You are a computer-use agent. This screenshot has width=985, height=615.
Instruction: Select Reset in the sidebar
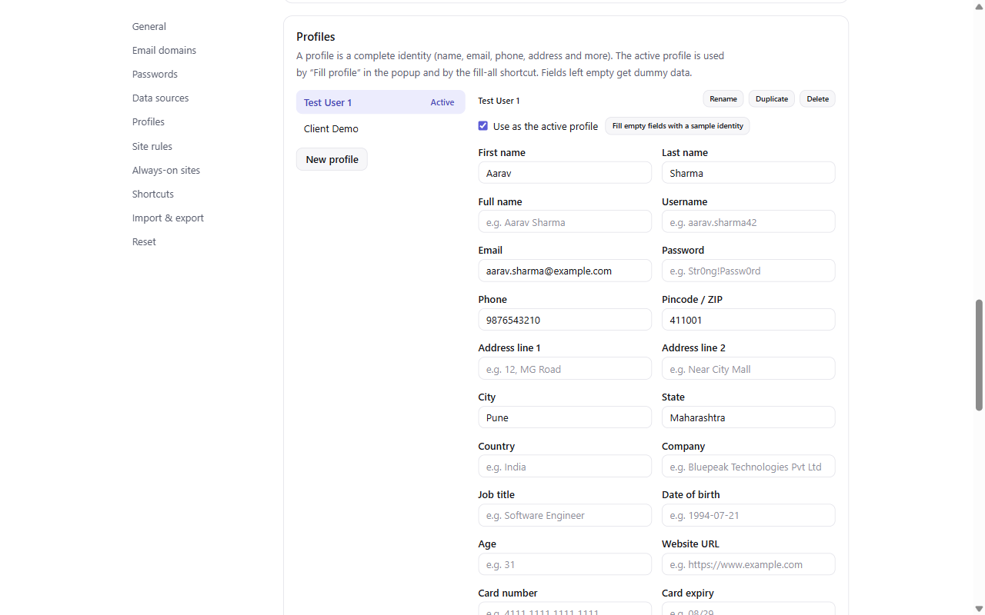click(144, 241)
